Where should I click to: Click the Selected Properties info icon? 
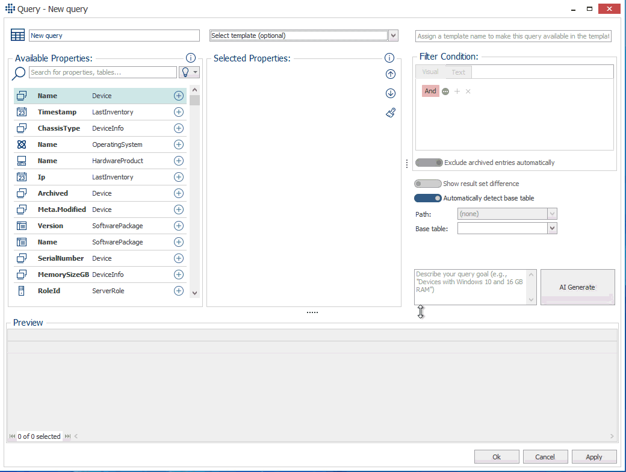pos(389,58)
